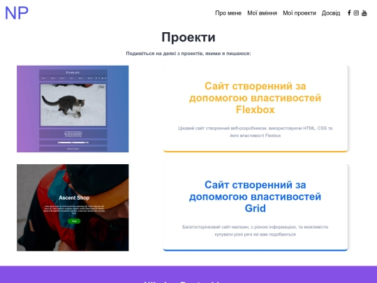Open the YouTube social icon
This screenshot has height=283, width=377.
click(364, 13)
